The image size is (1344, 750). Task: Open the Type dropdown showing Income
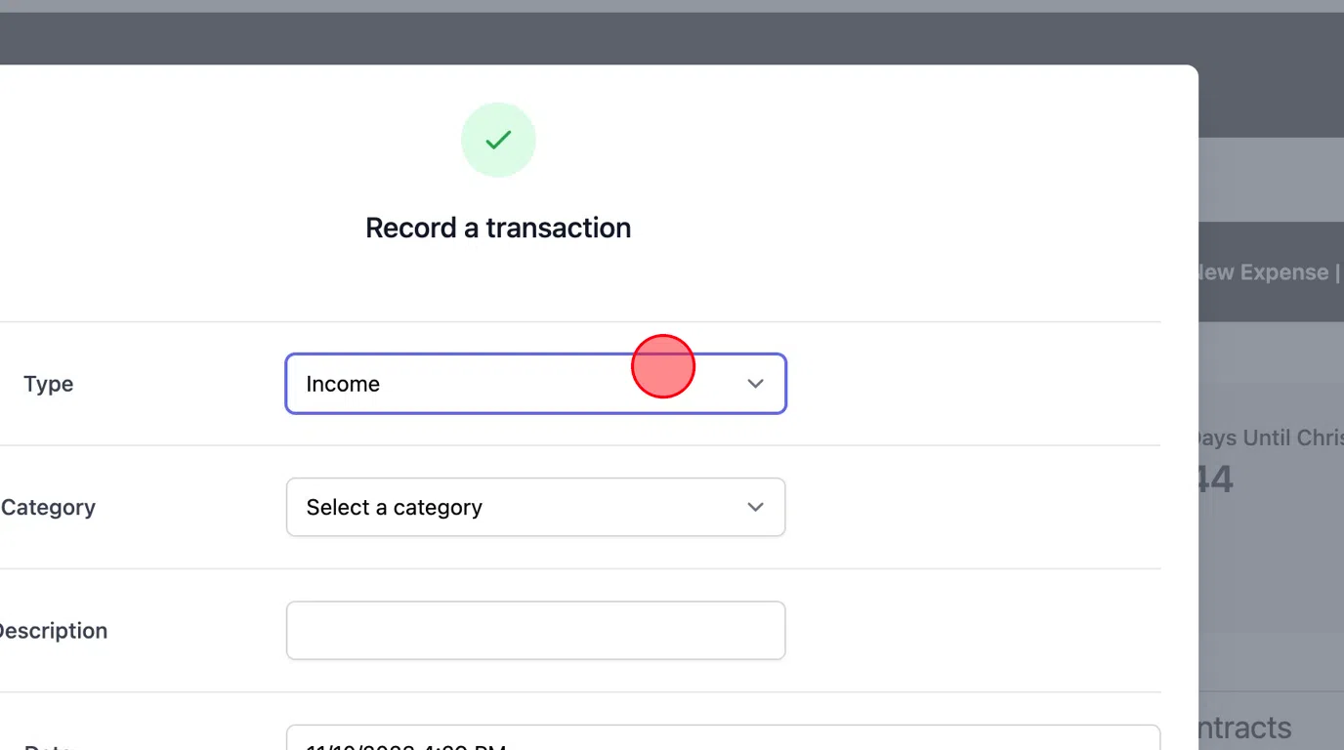(x=535, y=384)
